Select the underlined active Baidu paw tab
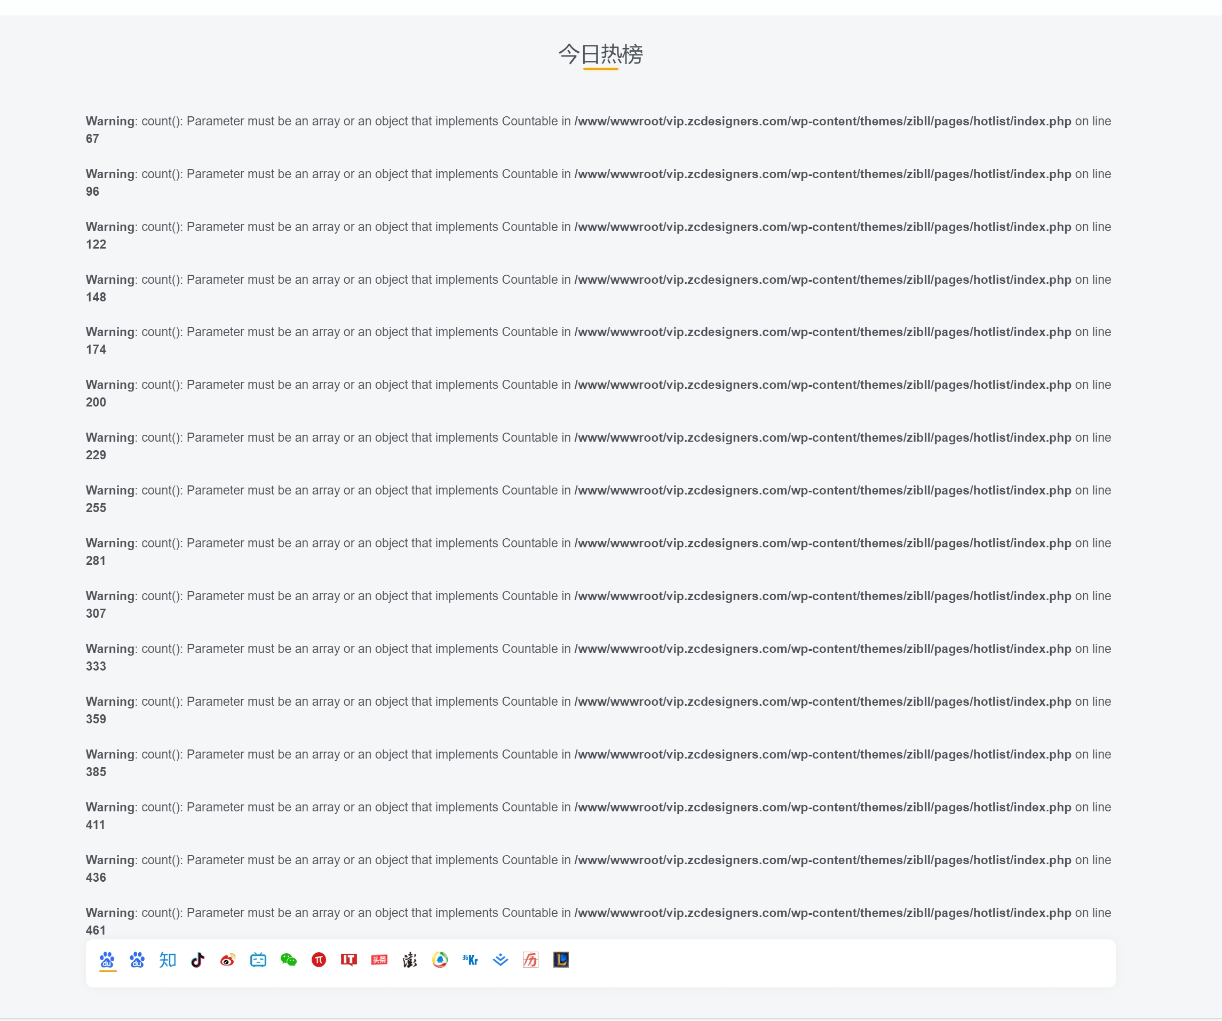This screenshot has height=1021, width=1222. (x=107, y=959)
